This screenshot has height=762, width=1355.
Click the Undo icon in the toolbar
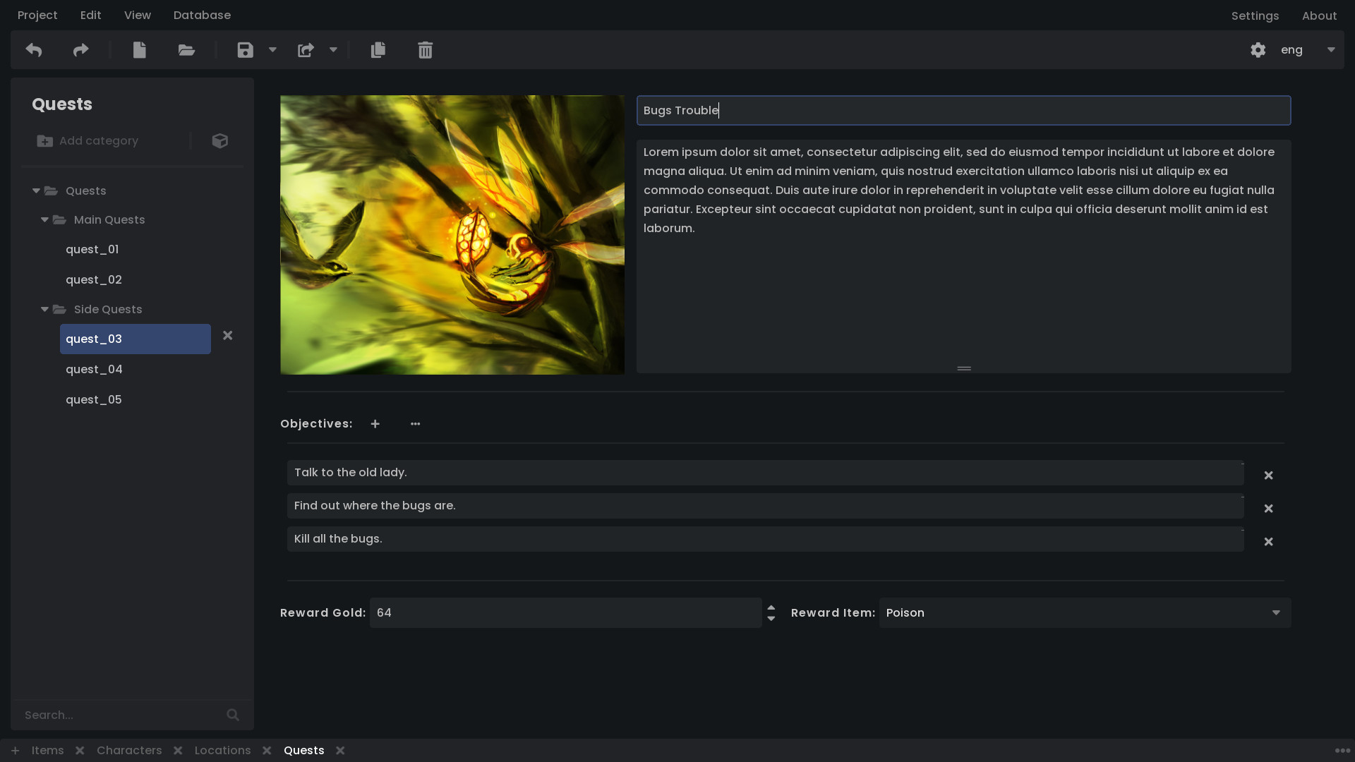click(33, 49)
